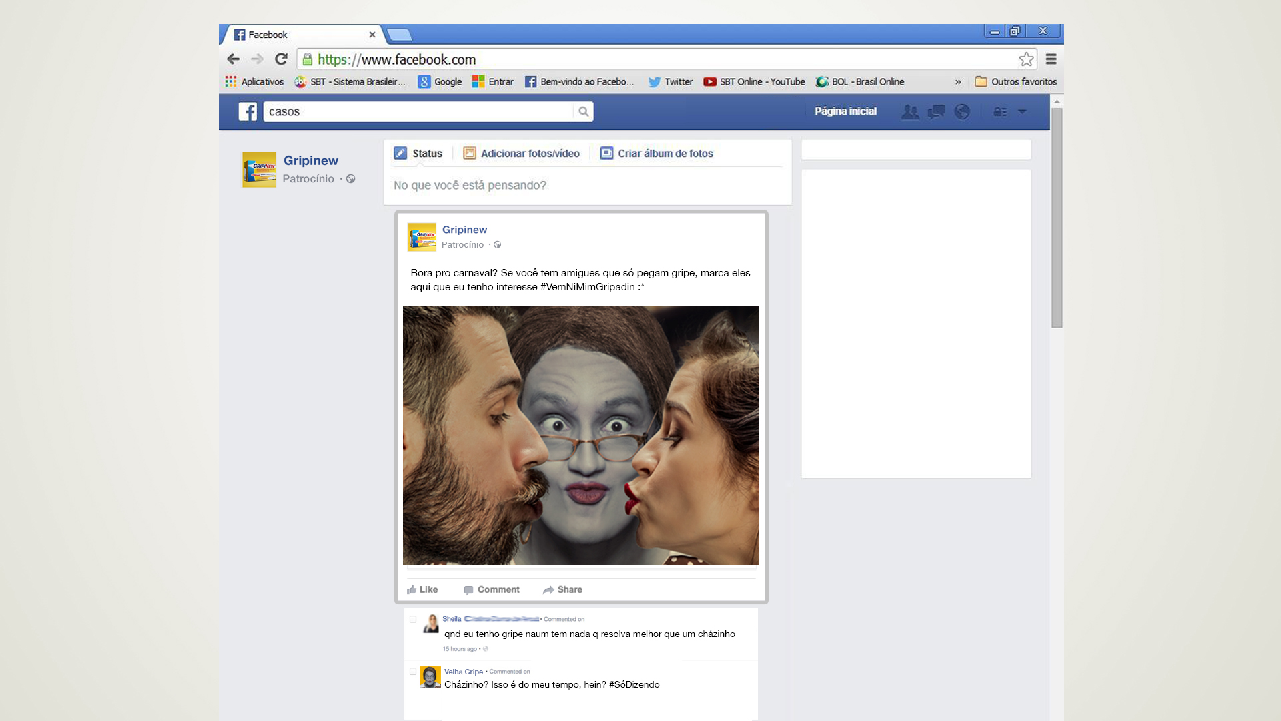
Task: Reload the page with the browser refresh icon
Action: click(281, 59)
